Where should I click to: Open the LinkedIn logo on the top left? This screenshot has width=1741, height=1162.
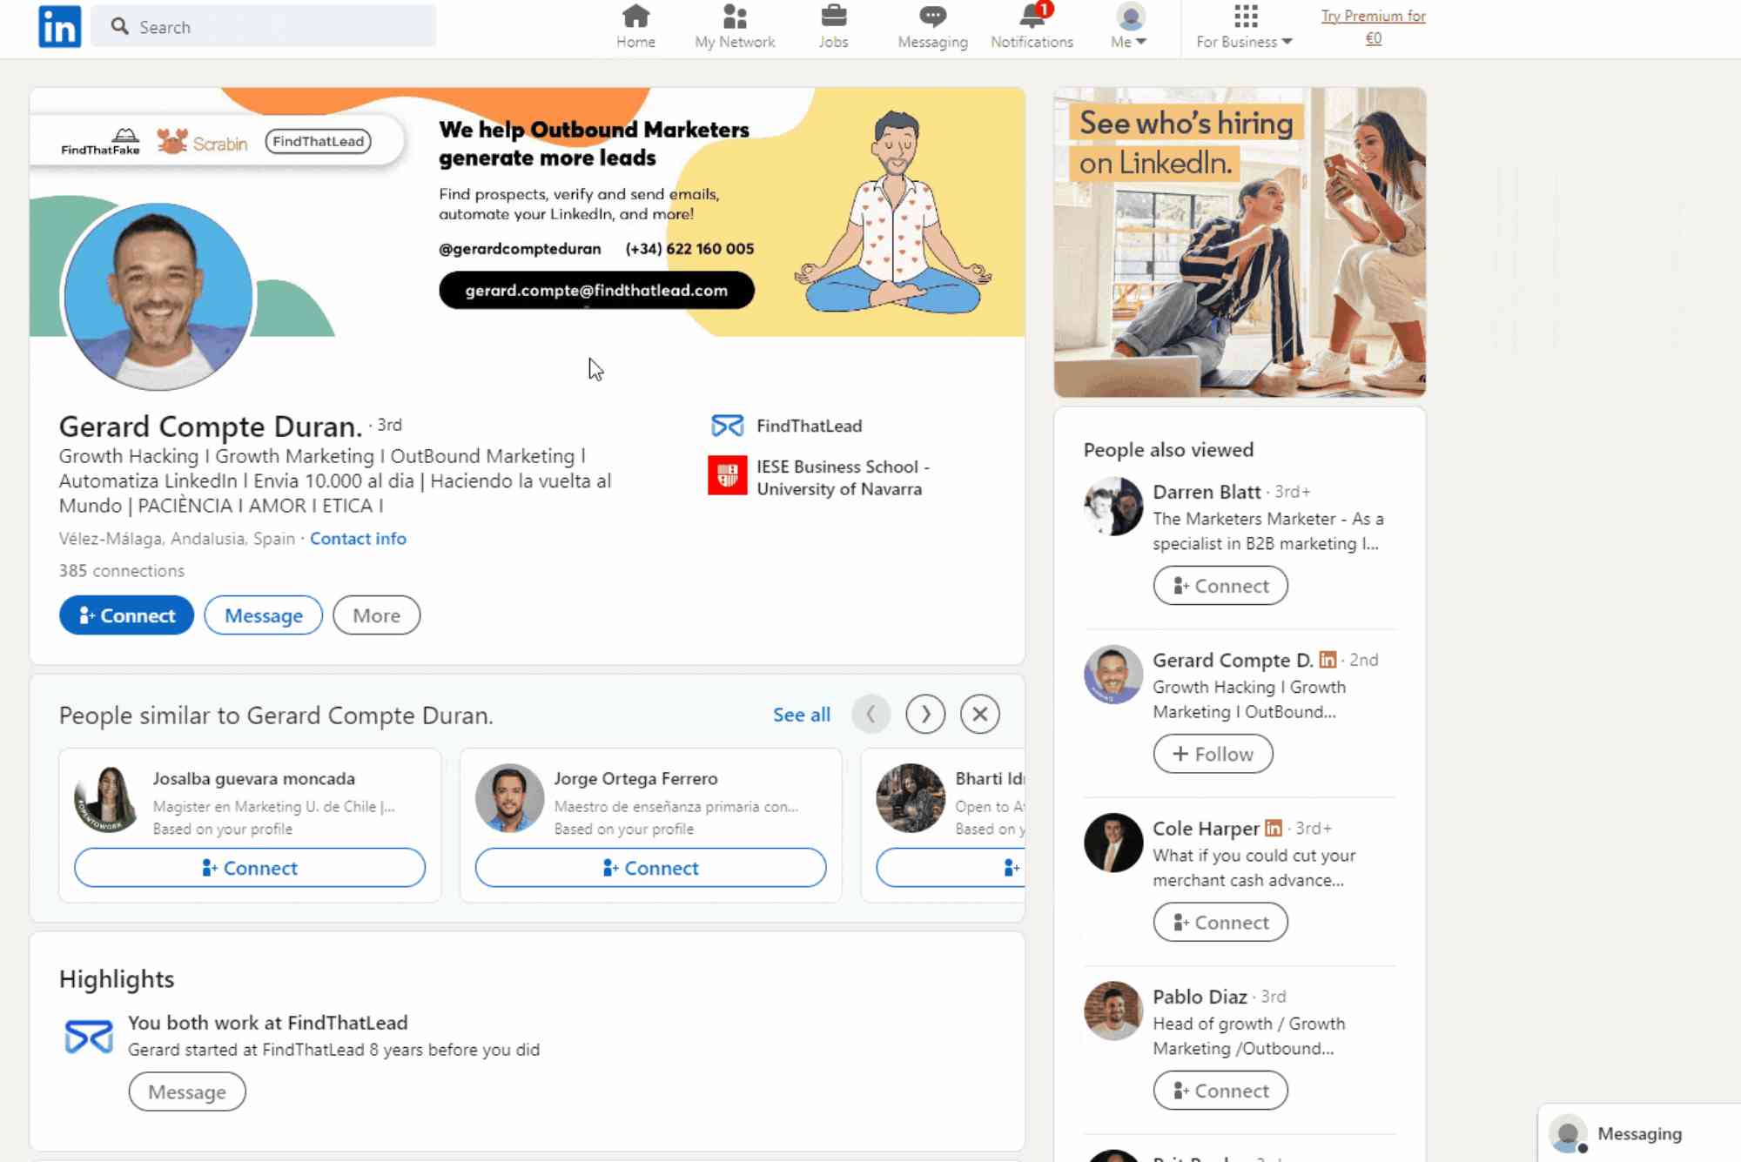coord(58,26)
